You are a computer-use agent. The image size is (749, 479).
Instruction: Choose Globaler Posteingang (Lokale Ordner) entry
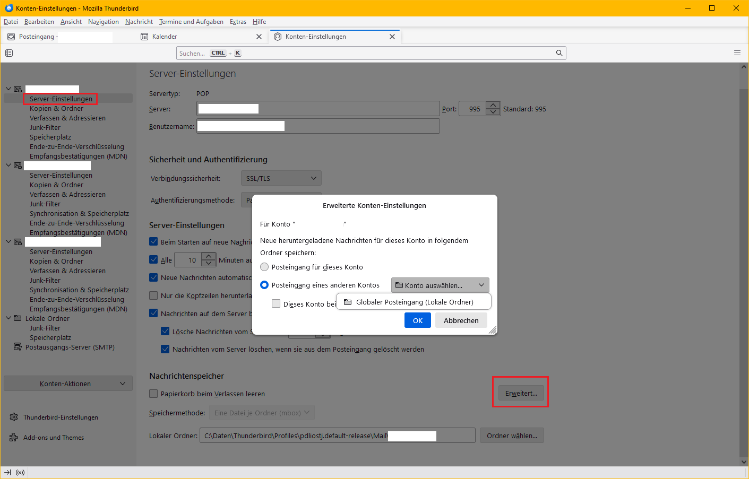click(x=414, y=302)
